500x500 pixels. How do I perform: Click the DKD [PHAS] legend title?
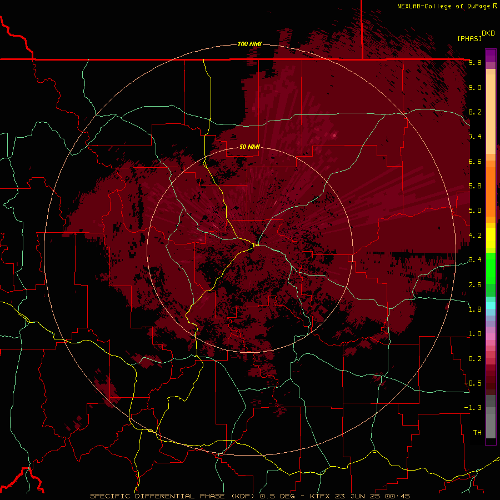point(476,36)
